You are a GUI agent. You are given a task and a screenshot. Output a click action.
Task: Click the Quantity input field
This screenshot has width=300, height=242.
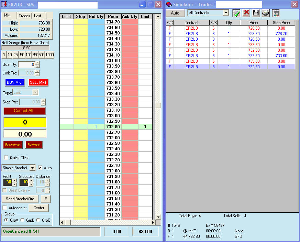tap(26, 64)
